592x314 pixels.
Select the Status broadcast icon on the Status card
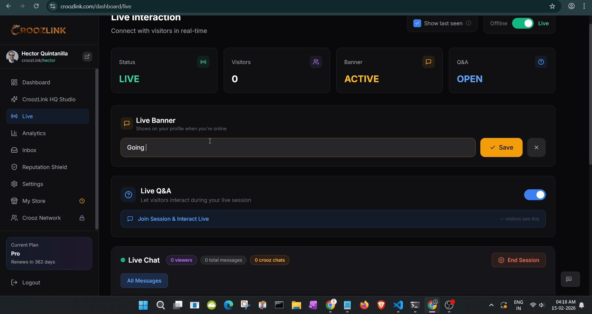tap(203, 62)
